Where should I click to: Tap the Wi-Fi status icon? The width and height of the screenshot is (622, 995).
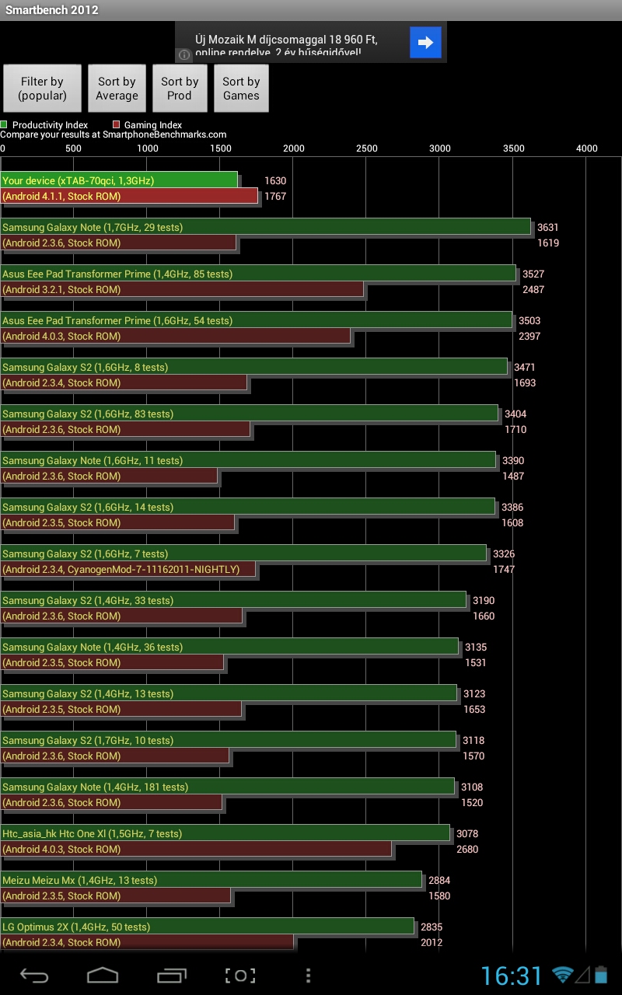click(562, 975)
